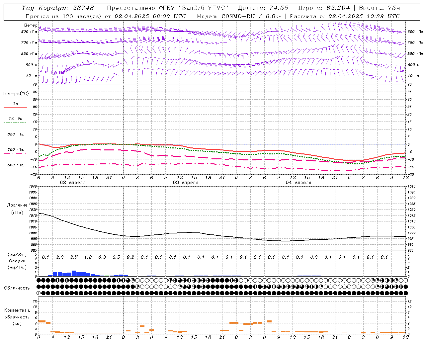
Task: Click the "0.3" three-hour precipitation value
Action: (x=102, y=257)
